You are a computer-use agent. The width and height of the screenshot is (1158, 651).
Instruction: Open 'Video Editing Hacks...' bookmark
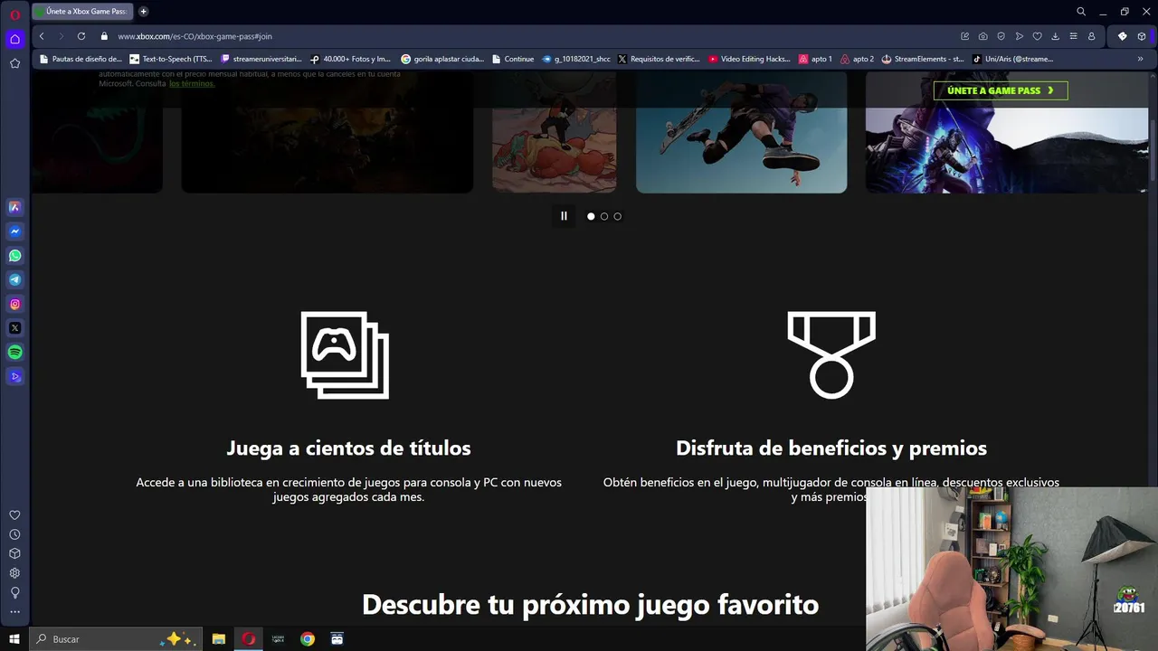(750, 59)
